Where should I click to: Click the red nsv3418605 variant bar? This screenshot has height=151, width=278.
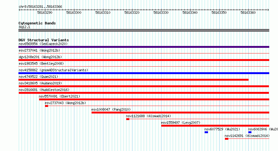144,86
